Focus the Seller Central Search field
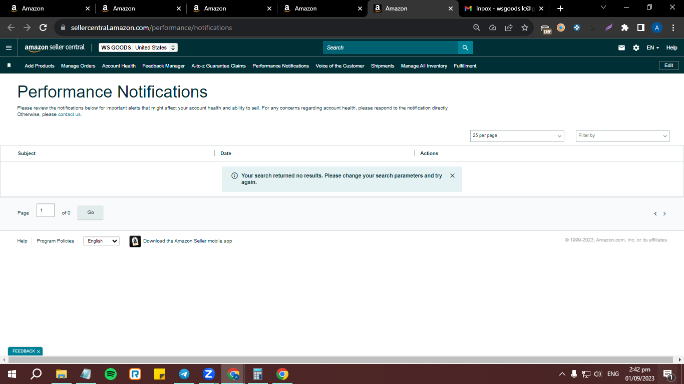 [391, 47]
